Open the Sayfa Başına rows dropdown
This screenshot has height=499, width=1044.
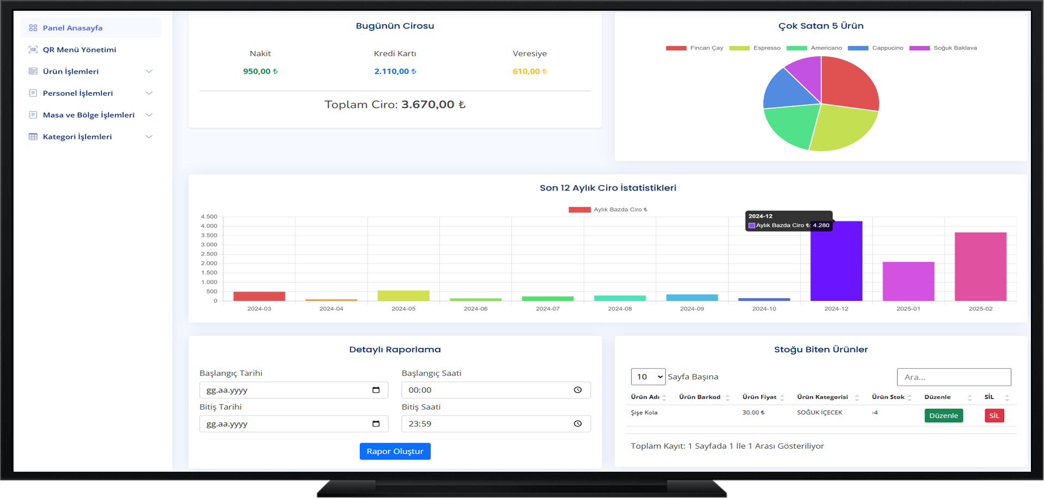coord(648,377)
